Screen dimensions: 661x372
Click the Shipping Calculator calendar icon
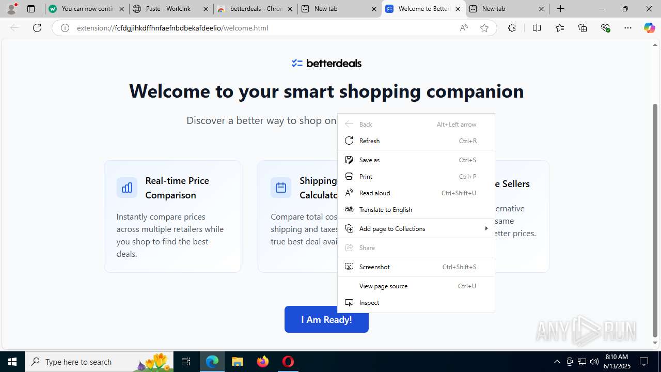coord(281,188)
